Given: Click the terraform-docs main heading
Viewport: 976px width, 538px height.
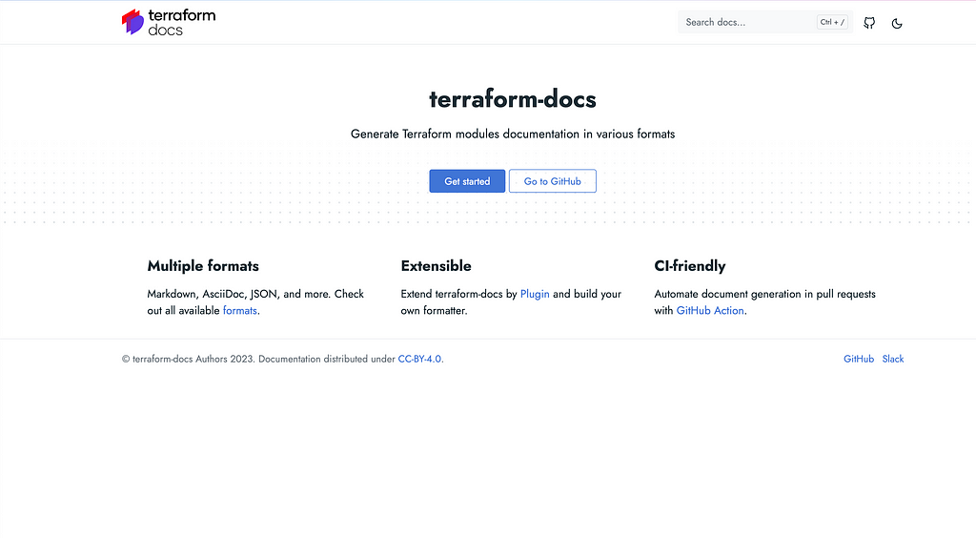Looking at the screenshot, I should [512, 99].
